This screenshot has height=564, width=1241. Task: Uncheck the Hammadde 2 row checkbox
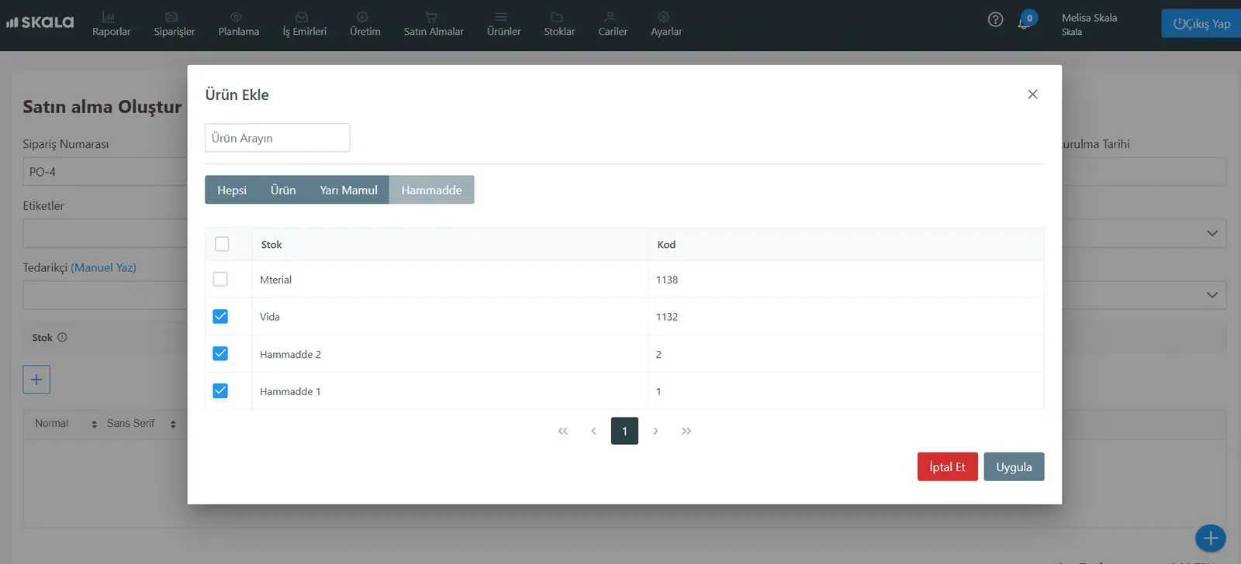click(220, 353)
